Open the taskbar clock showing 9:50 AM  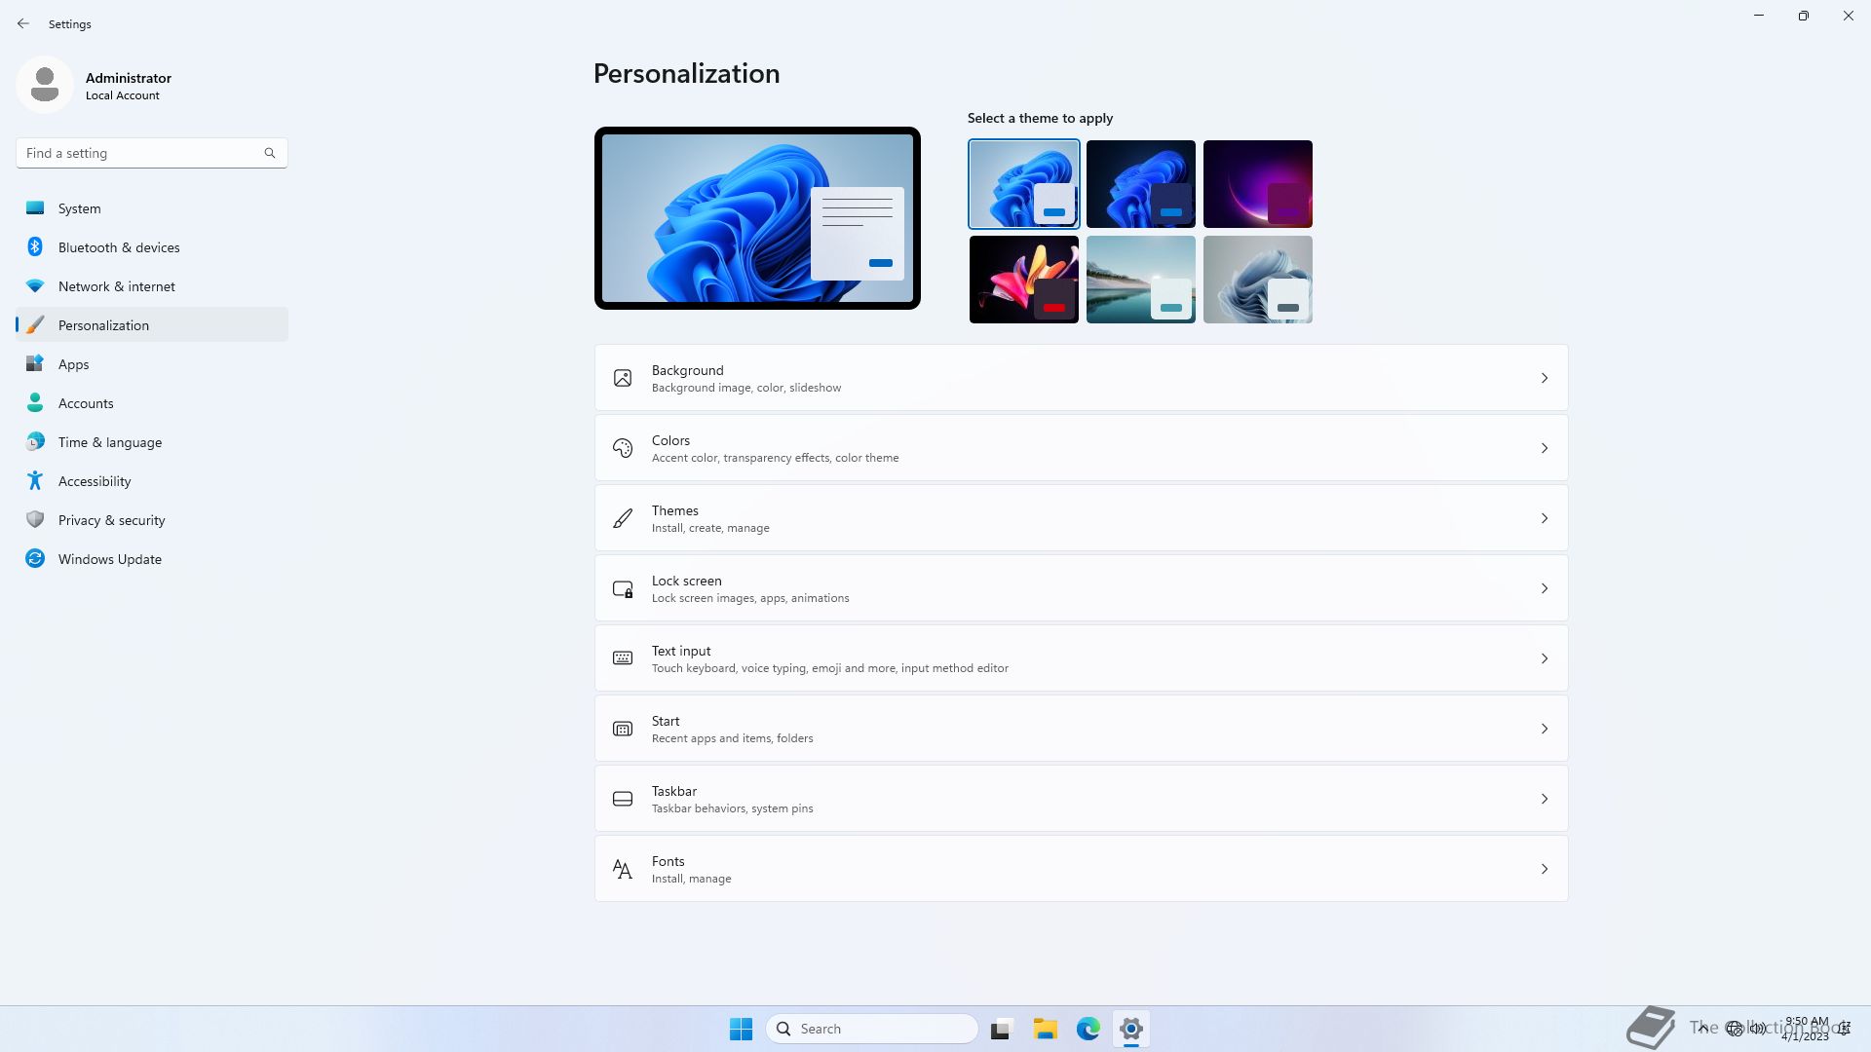1806,1029
